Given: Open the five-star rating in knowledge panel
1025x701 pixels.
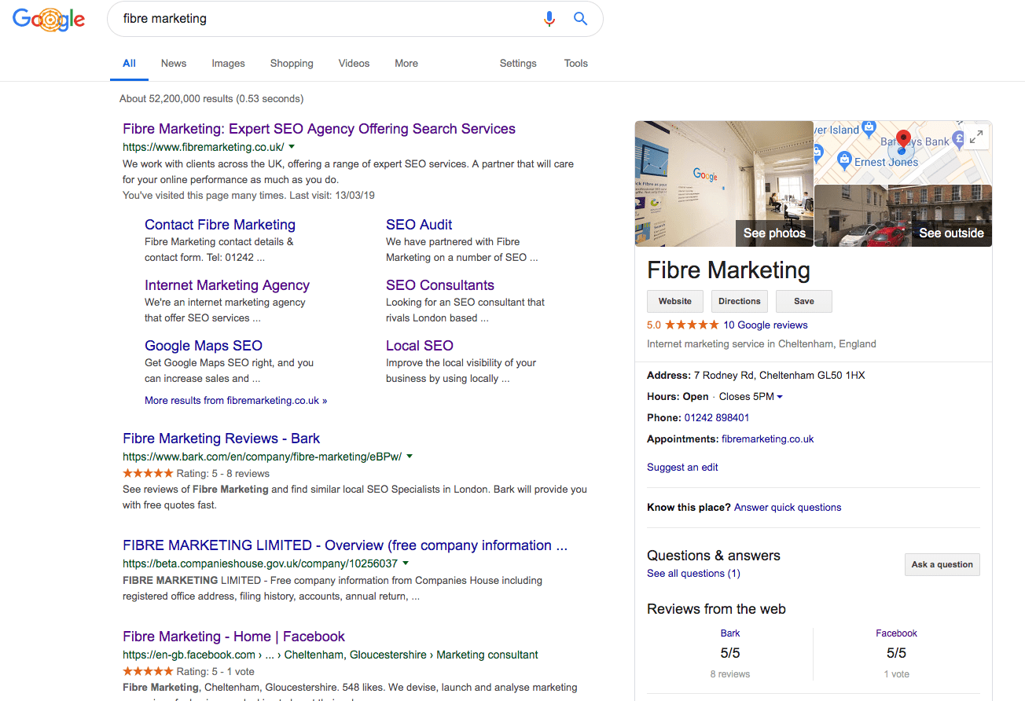Looking at the screenshot, I should point(692,325).
